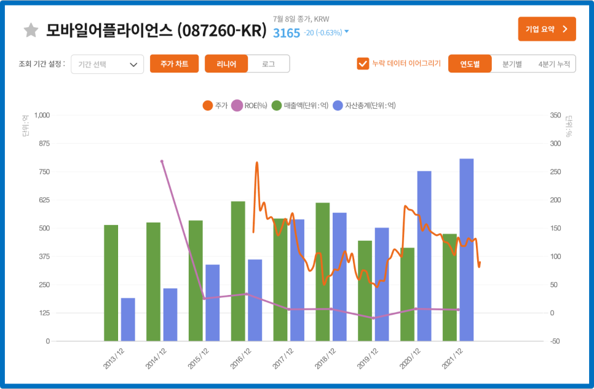Click the company name 모바일어플라이언스 (087260-KR)

click(x=156, y=30)
